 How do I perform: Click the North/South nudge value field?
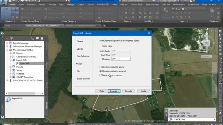[121, 51]
